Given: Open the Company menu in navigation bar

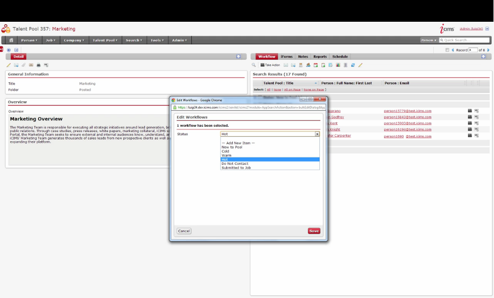Looking at the screenshot, I should (74, 40).
